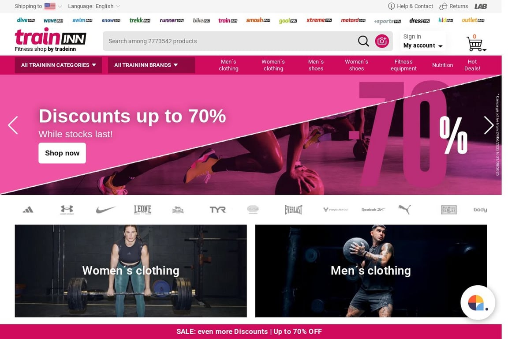Open the snowinn store logo
The width and height of the screenshot is (508, 339).
click(111, 20)
